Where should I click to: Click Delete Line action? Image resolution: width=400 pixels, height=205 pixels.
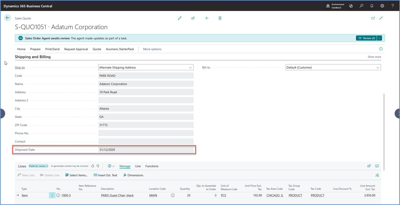coord(50,175)
